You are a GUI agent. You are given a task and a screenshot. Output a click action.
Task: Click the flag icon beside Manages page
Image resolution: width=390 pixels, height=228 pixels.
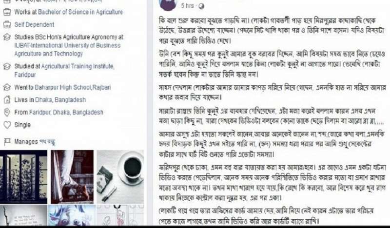[7, 142]
